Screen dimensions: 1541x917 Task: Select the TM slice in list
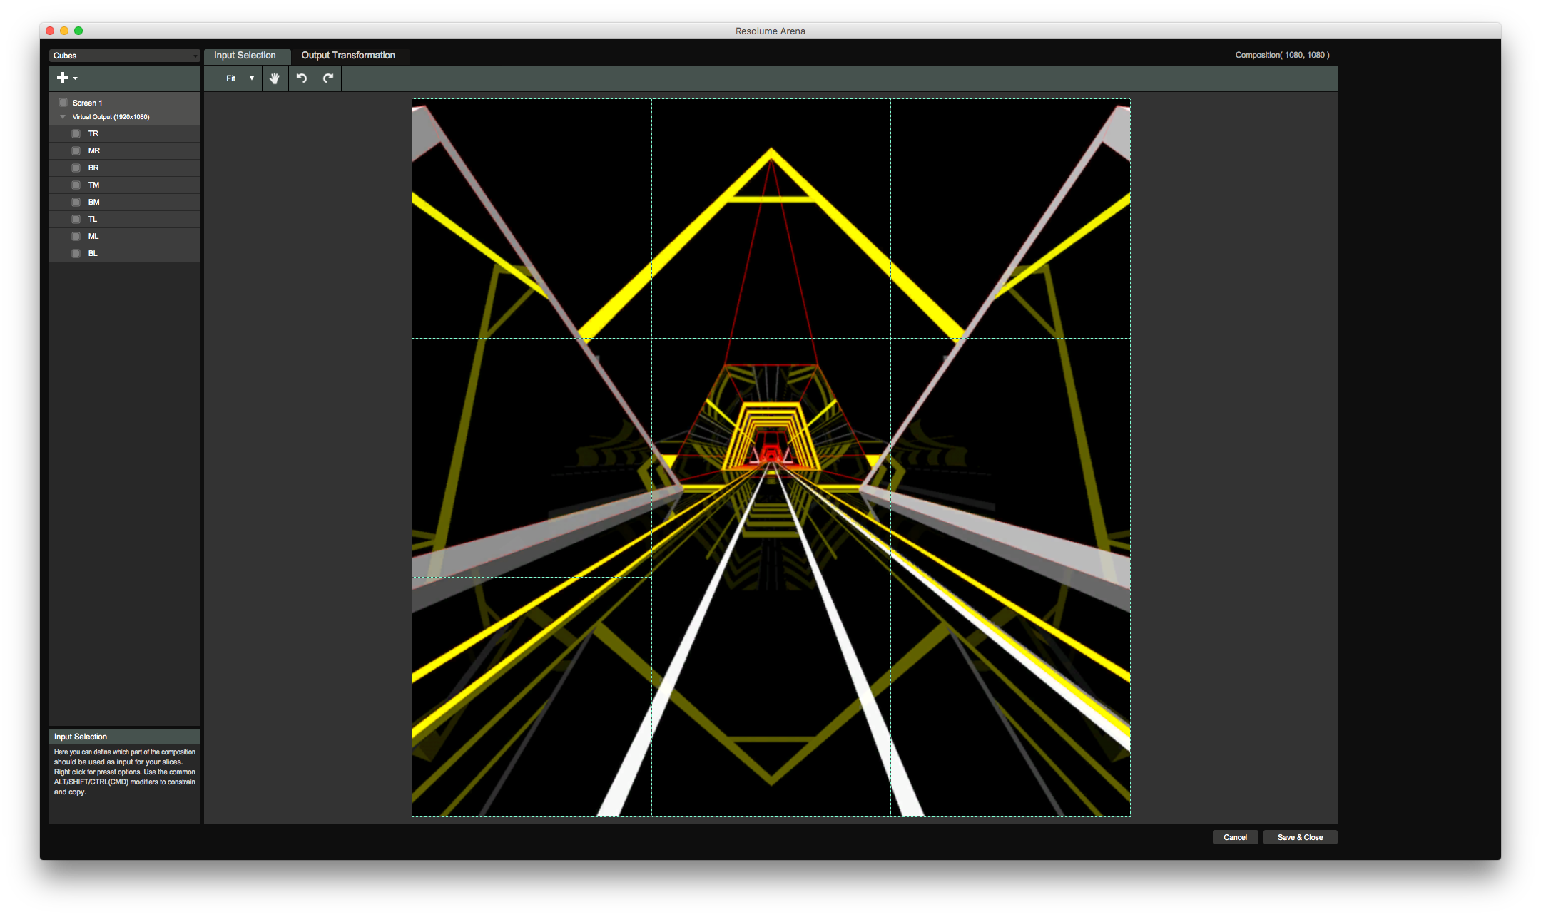[94, 185]
